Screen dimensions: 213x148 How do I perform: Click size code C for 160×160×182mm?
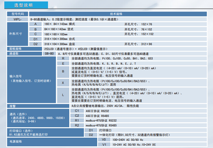[35, 34]
